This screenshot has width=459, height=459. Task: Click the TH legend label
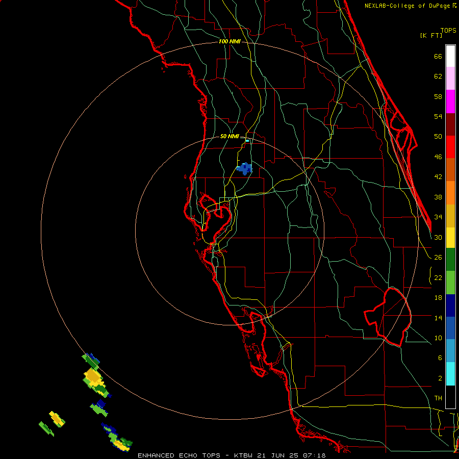(438, 398)
